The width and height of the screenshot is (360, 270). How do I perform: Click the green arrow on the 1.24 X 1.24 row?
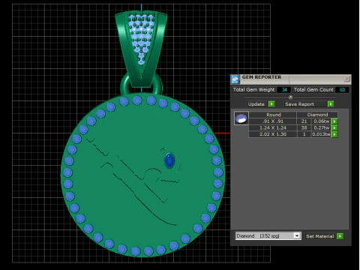click(x=334, y=128)
